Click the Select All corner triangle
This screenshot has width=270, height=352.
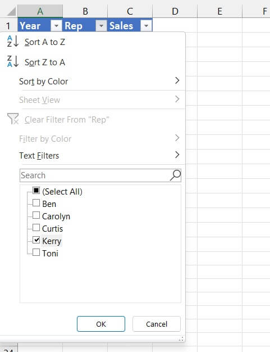tap(11, 11)
